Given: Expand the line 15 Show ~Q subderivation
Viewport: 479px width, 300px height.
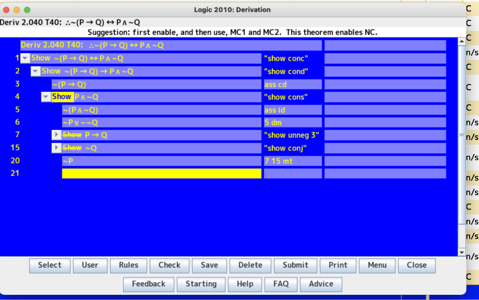Looking at the screenshot, I should [x=56, y=148].
